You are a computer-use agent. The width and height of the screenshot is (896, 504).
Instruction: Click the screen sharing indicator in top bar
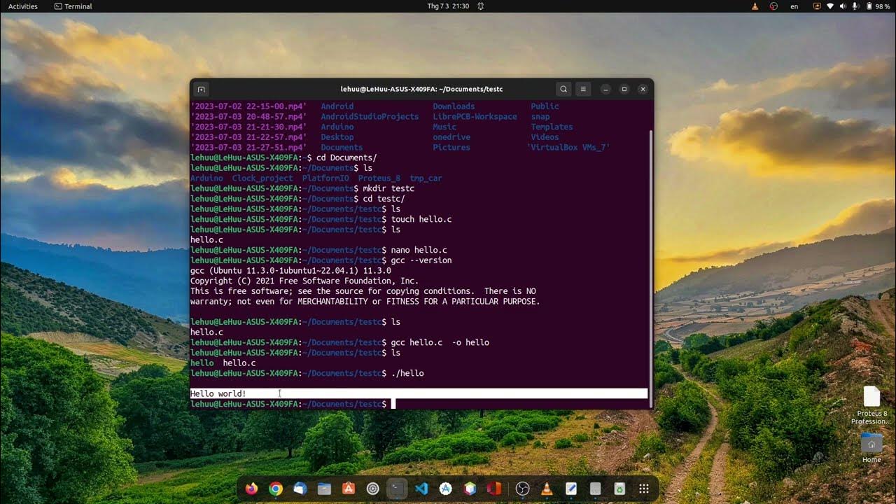[x=817, y=6]
